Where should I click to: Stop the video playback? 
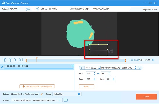(x=10, y=60)
